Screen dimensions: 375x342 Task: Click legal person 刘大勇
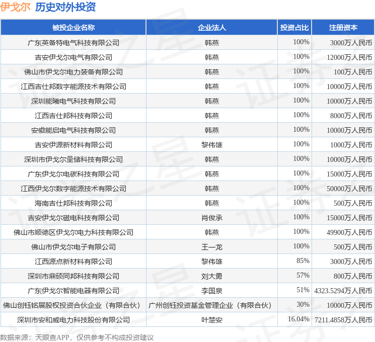[211, 276]
